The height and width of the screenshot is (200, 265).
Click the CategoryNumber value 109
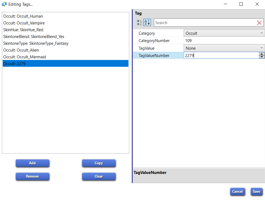coord(188,41)
